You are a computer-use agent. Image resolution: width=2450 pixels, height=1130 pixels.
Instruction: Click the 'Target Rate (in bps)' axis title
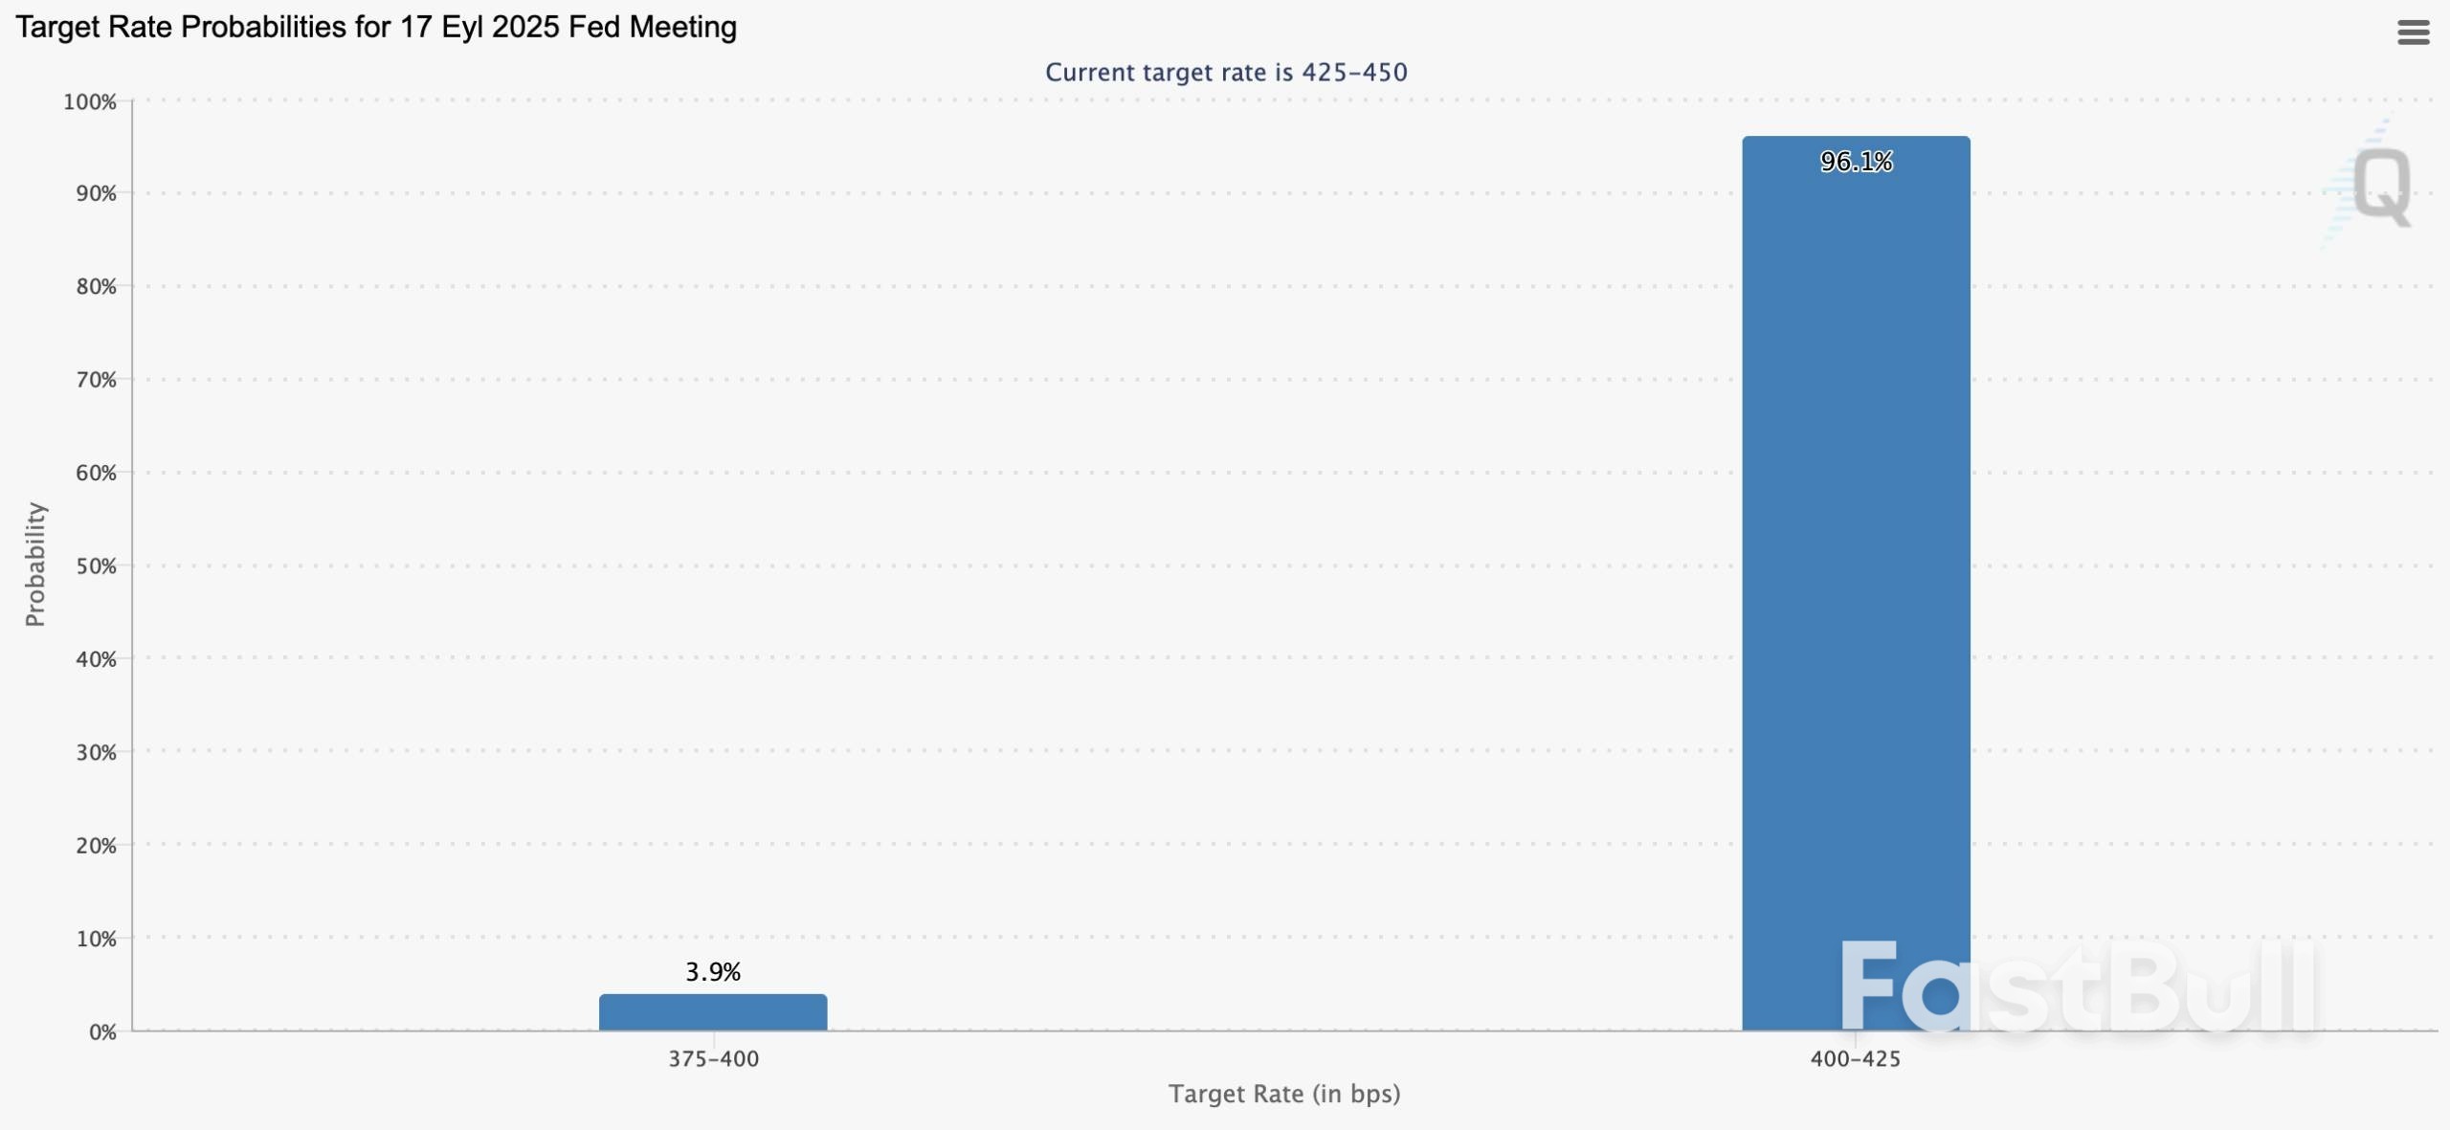(1284, 1094)
